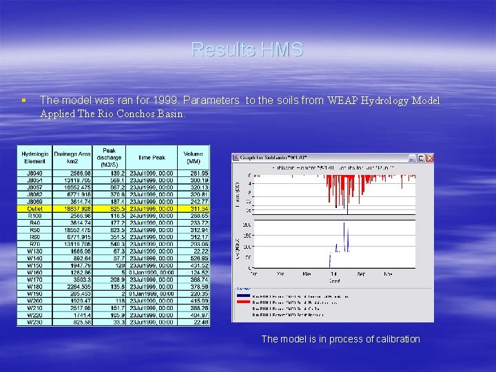The width and height of the screenshot is (496, 372).
Task: Select the 'R100' element cell
Action: (35, 216)
